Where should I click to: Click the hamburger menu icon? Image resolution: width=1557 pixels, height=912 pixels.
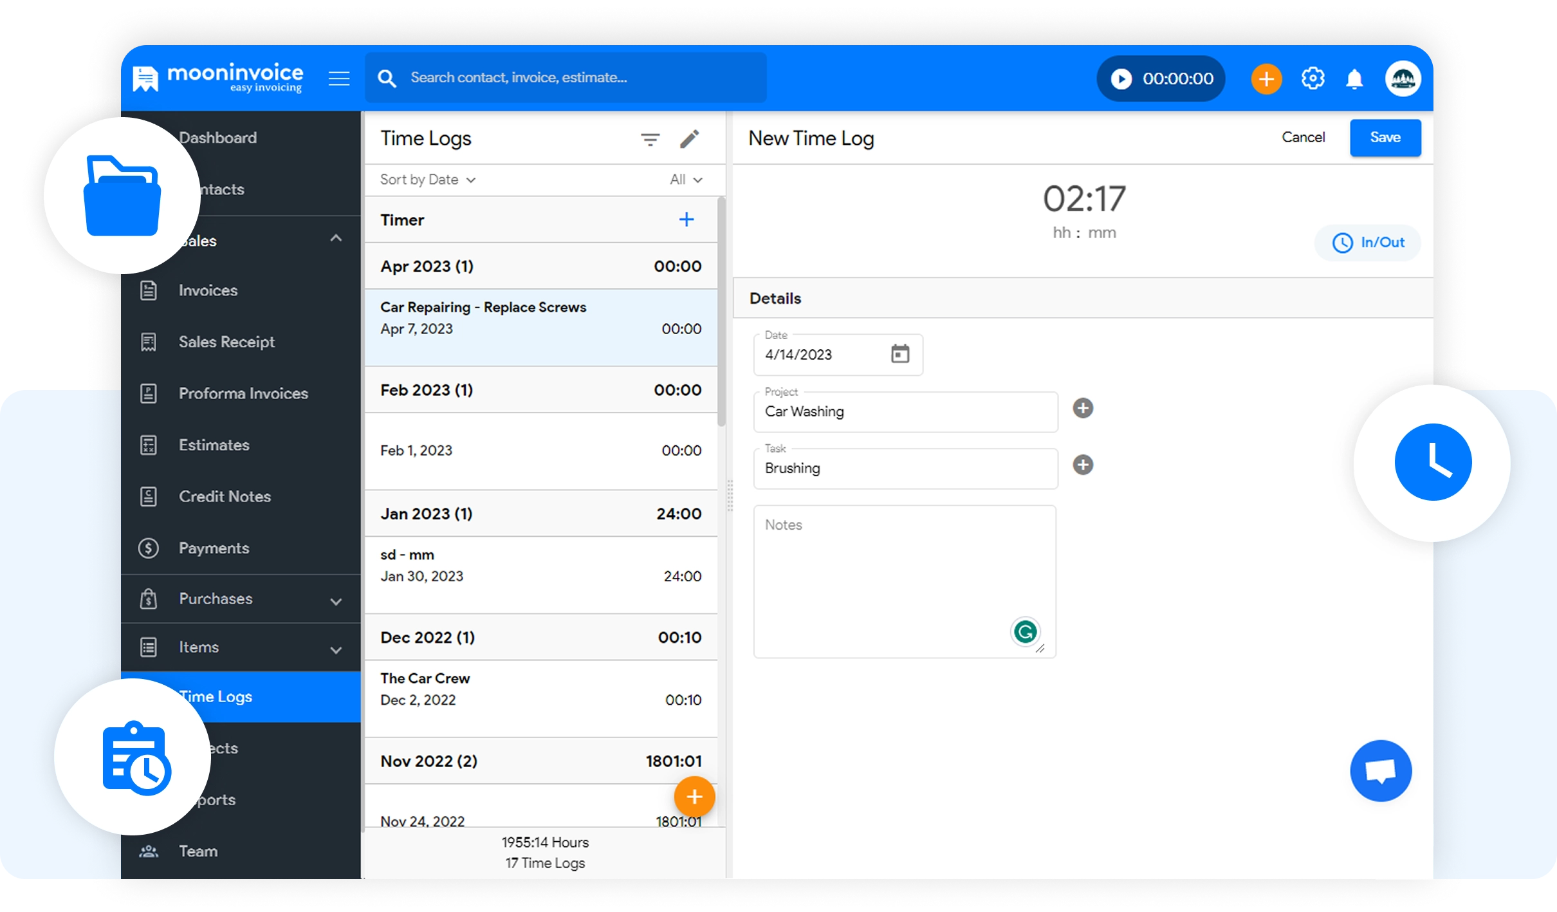339,79
